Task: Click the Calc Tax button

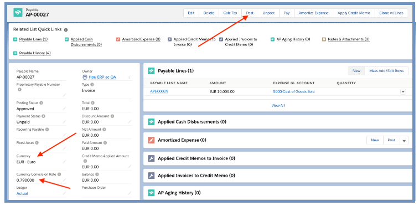Action: point(230,13)
